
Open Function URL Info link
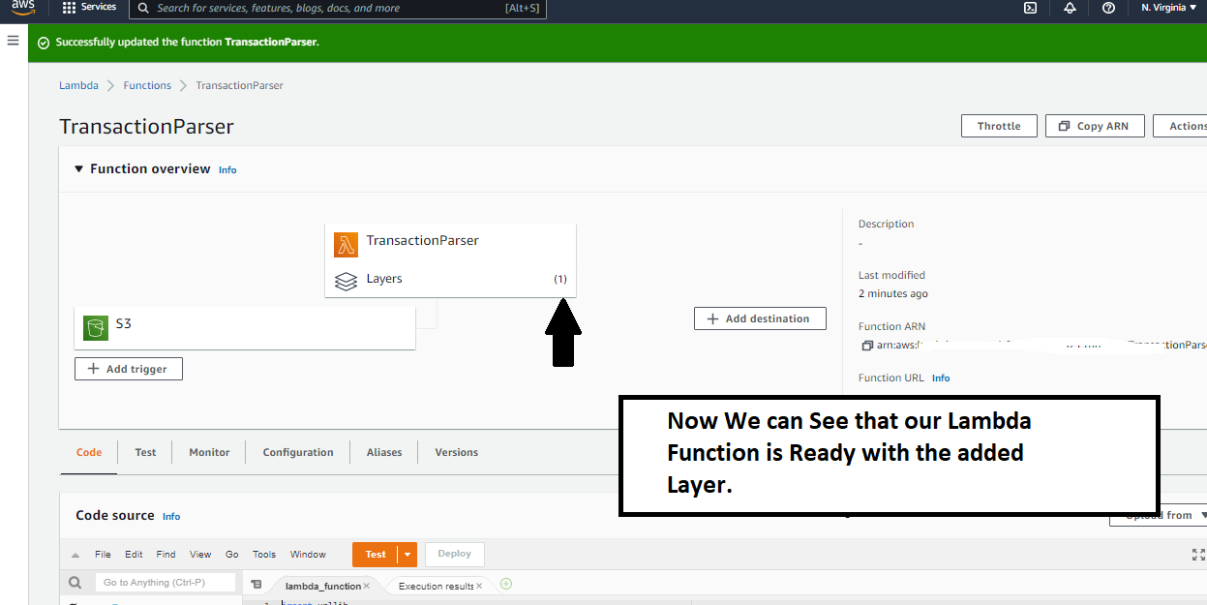pyautogui.click(x=941, y=378)
